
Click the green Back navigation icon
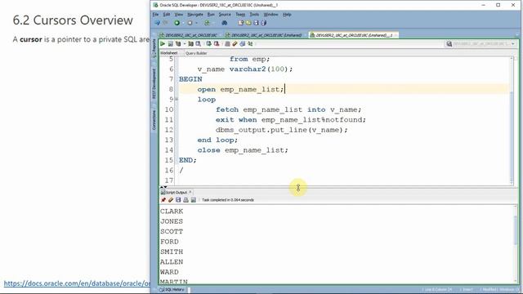177,23
